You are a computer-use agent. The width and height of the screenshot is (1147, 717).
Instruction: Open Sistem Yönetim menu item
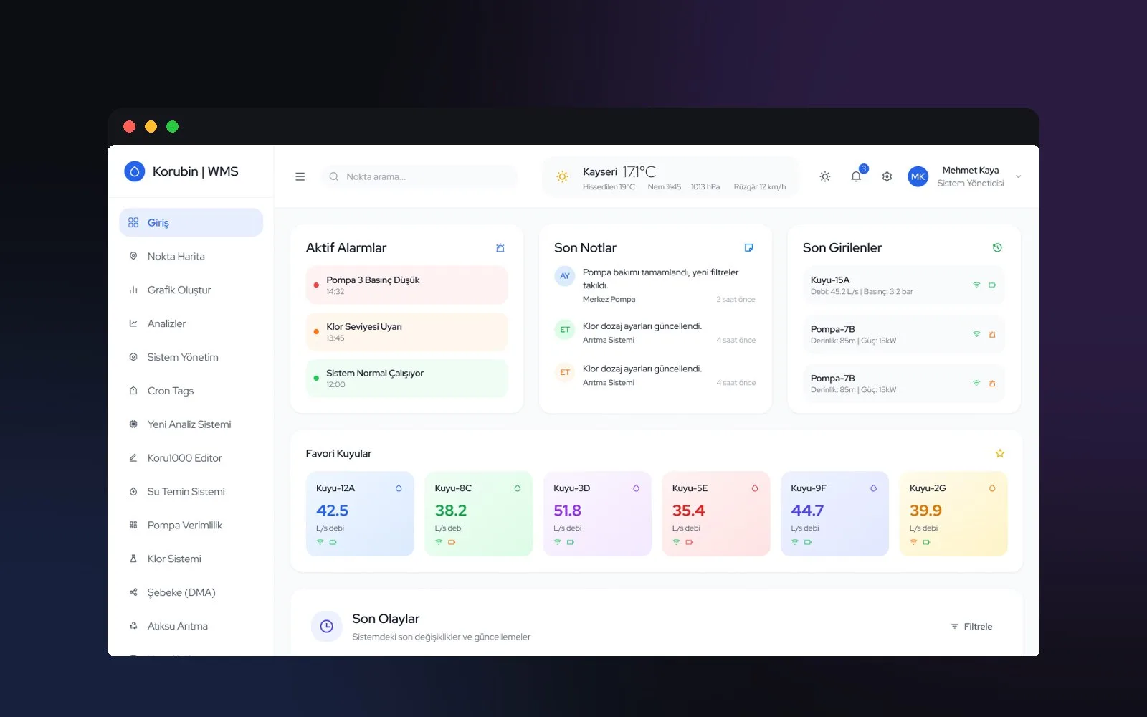[191, 357]
